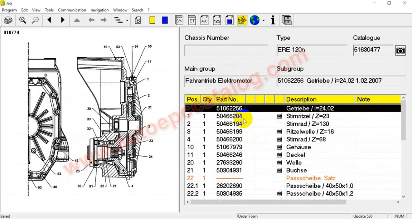
Task: Click the Subgroup field 51062256 Getriebe
Action: coord(341,81)
